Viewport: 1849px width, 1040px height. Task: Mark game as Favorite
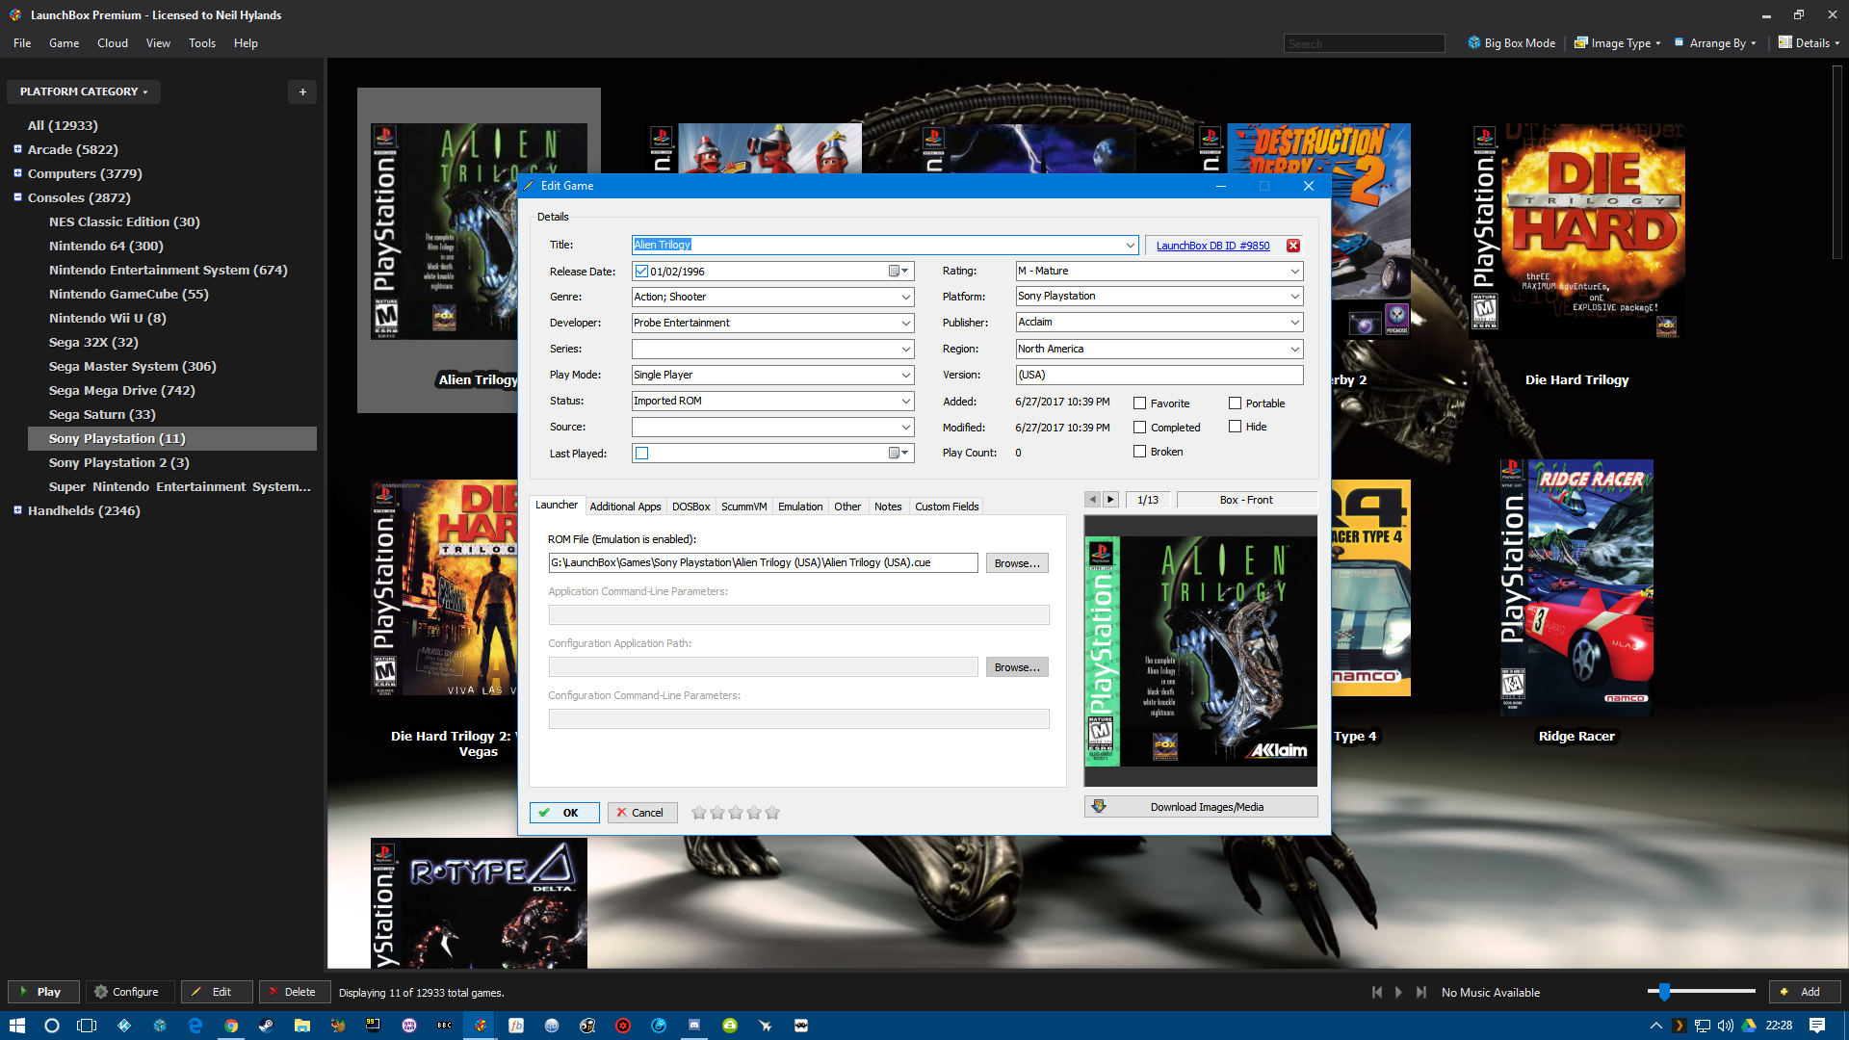point(1140,403)
